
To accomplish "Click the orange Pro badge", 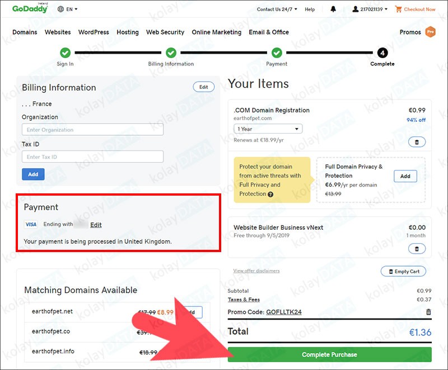I will 430,32.
